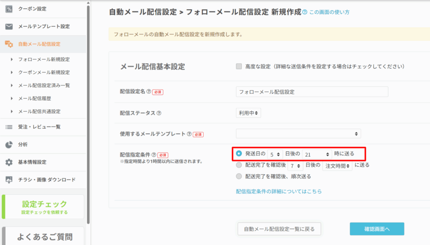The height and width of the screenshot is (245, 430).
Task: Click the coupon settings percent icon
Action: pyautogui.click(x=9, y=9)
